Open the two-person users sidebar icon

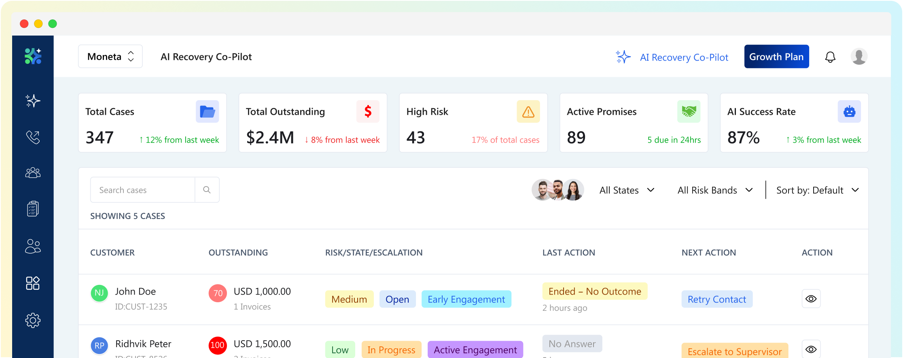click(33, 246)
